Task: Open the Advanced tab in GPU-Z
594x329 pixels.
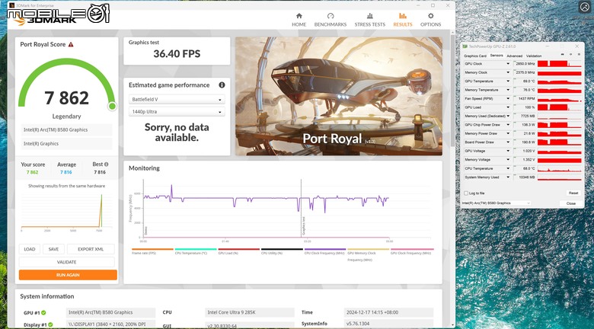Action: click(x=515, y=56)
